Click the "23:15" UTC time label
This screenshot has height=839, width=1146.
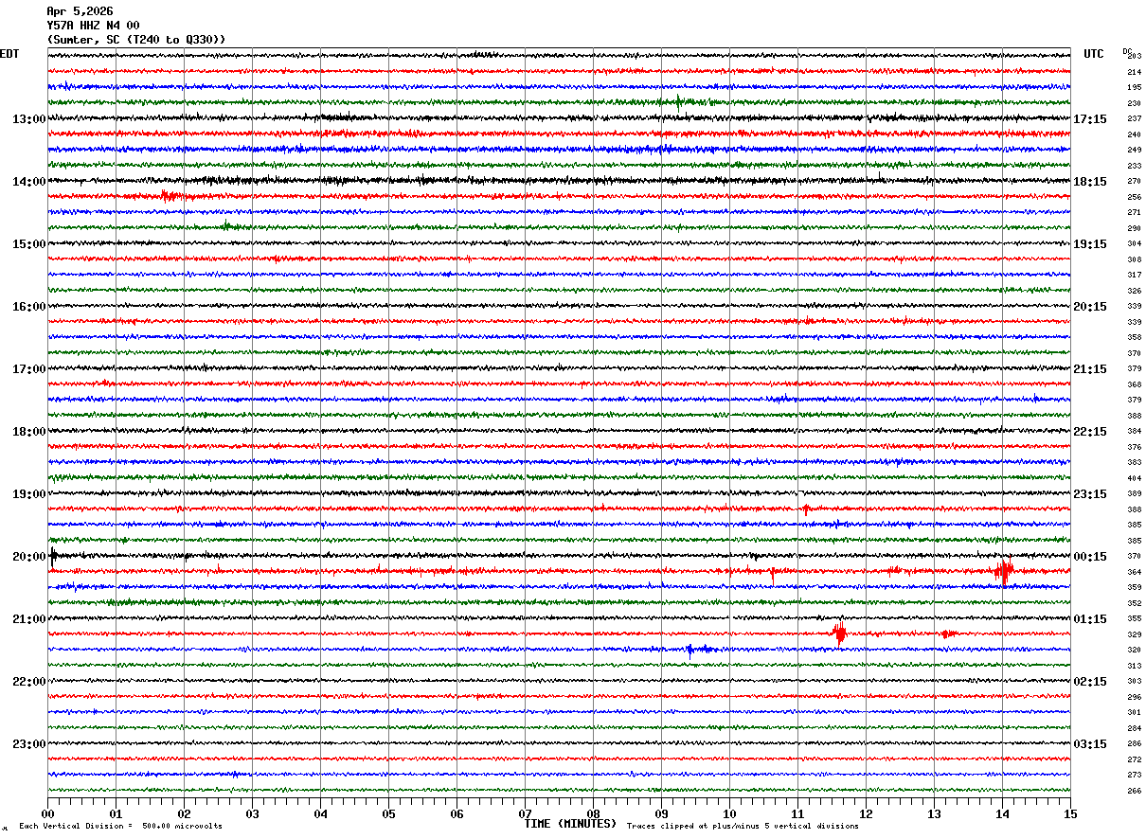click(x=1090, y=494)
